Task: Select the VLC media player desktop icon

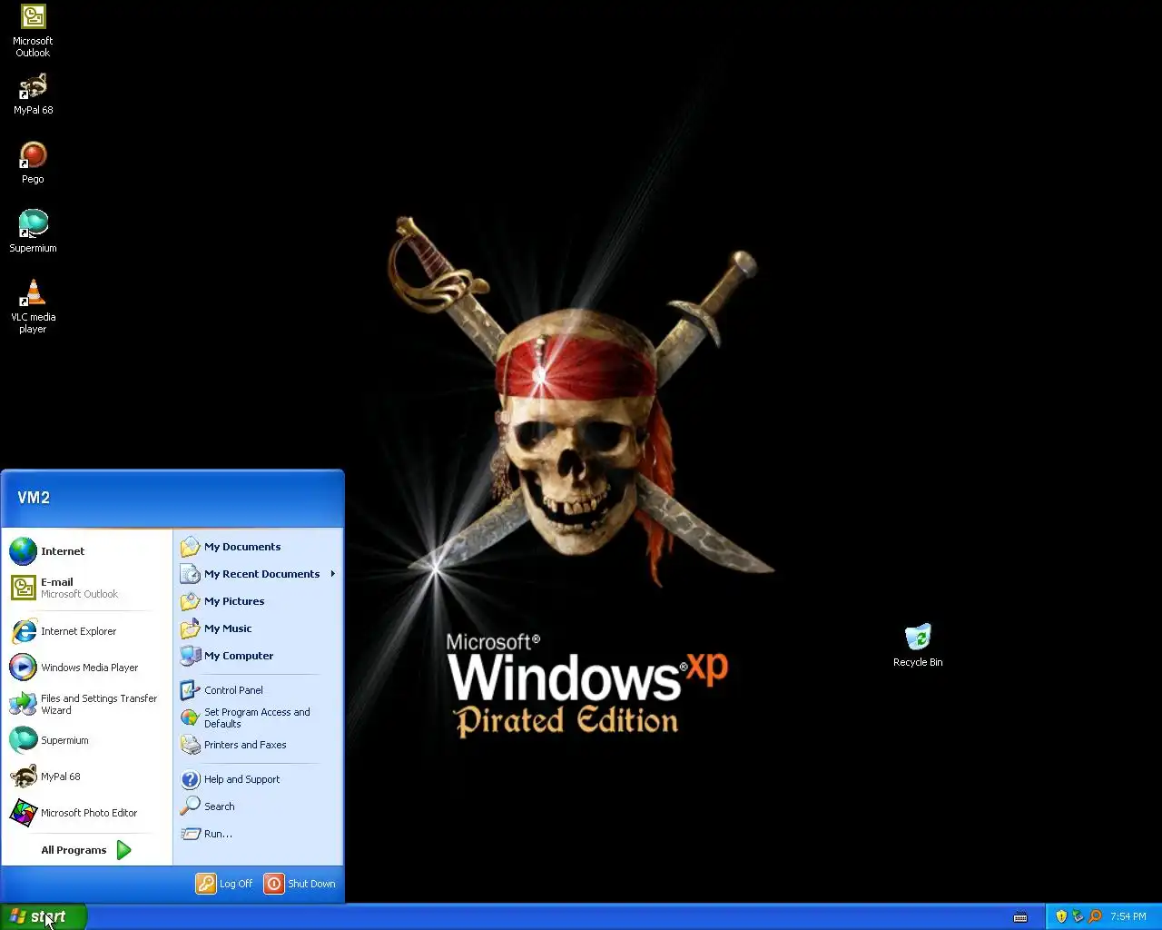Action: (33, 307)
